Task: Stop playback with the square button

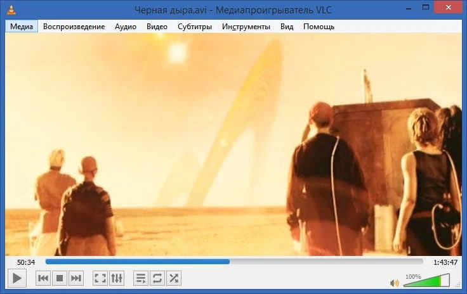Action: pyautogui.click(x=60, y=278)
